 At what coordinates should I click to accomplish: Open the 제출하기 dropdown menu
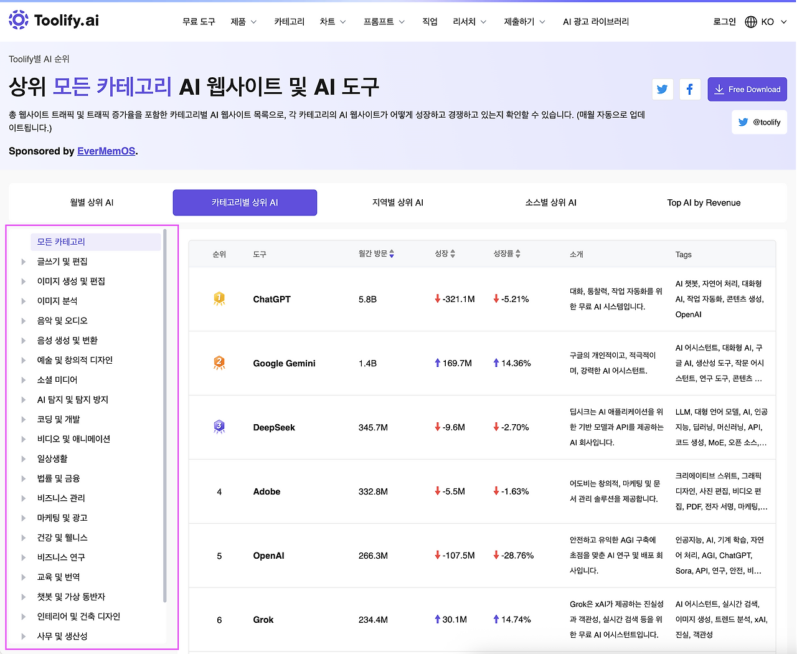525,22
